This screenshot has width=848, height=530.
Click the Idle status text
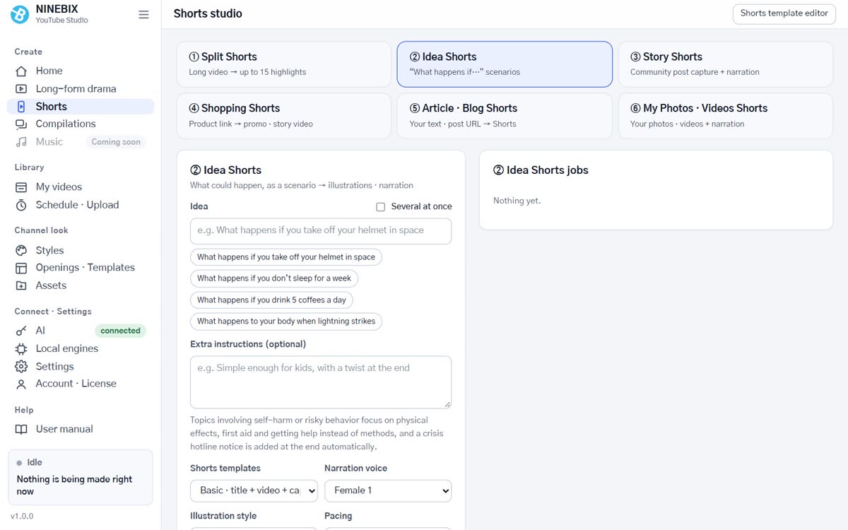click(35, 462)
